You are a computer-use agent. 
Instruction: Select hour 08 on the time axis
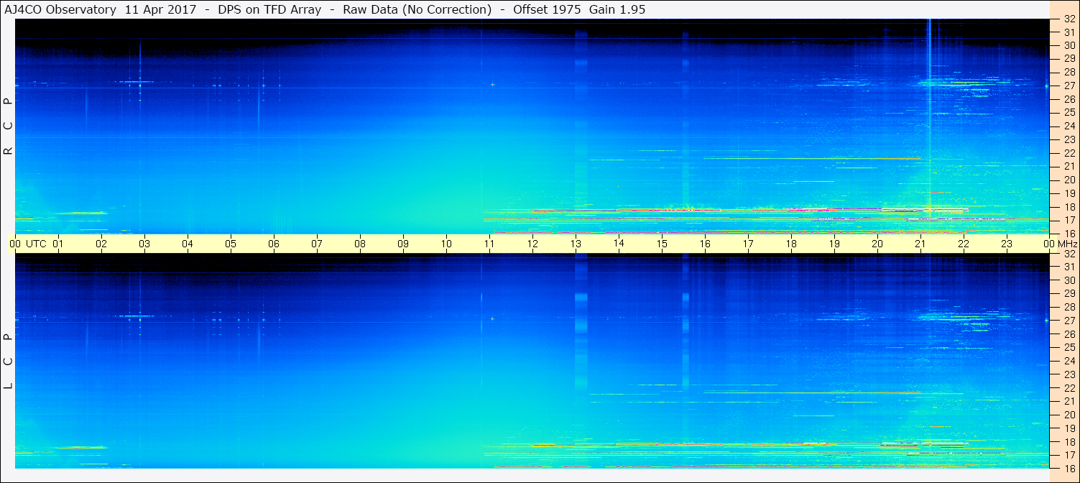(360, 244)
